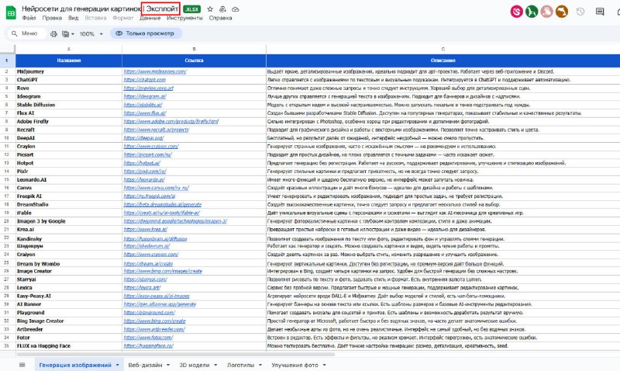
Task: Open the Данные menu
Action: click(x=150, y=18)
